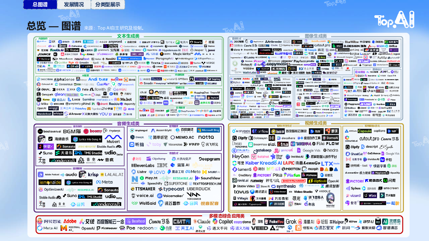
Task: Click the Mubert wave logo
Action: 113,139
